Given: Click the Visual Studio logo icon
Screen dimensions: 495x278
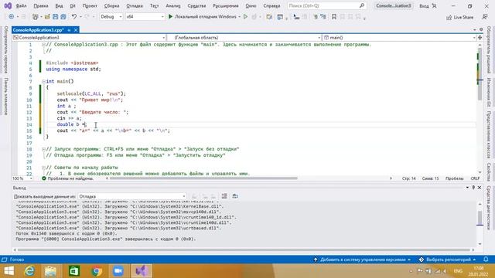Looking at the screenshot, I should [x=8, y=5].
